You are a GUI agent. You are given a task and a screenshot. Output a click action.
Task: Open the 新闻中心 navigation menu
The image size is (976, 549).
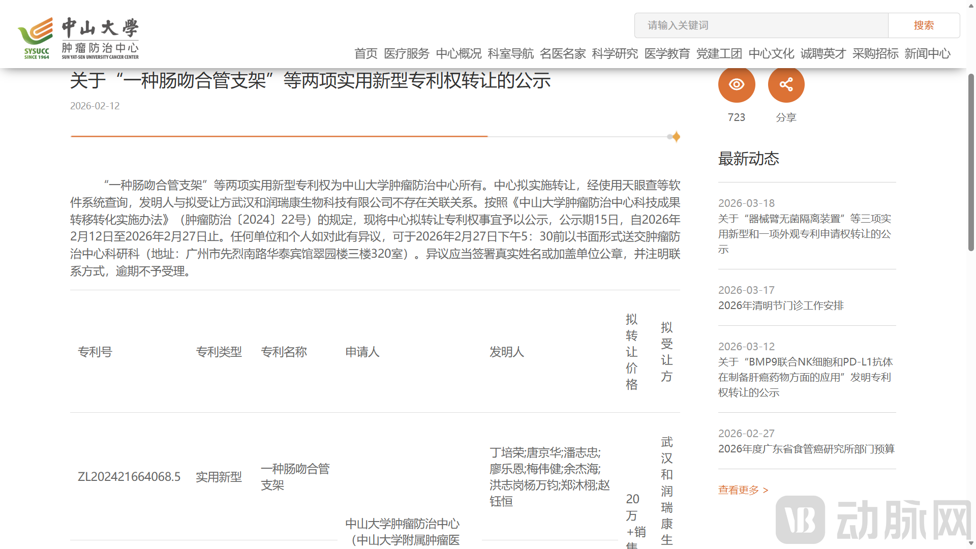click(x=927, y=54)
